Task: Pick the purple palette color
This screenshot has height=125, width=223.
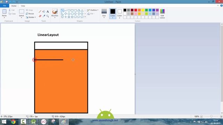Action: (x=157, y=10)
